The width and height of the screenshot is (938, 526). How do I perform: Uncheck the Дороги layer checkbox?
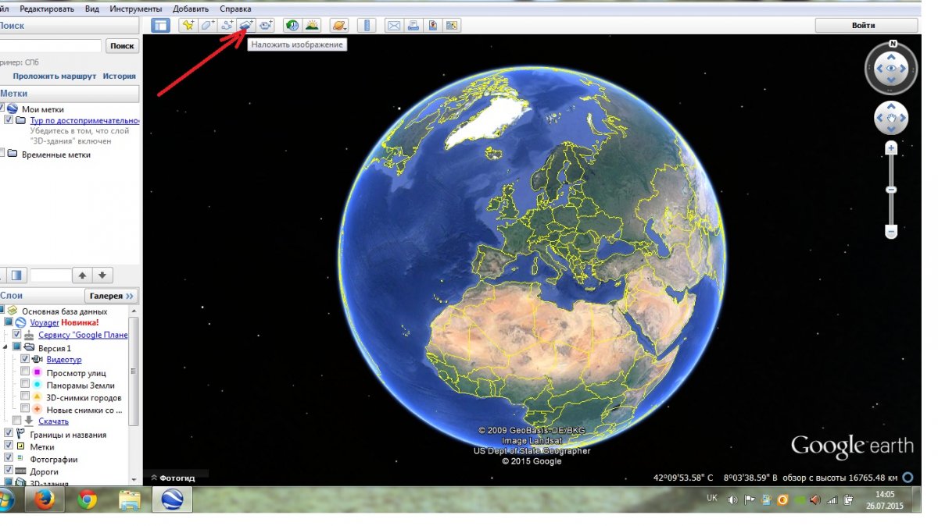pos(9,471)
